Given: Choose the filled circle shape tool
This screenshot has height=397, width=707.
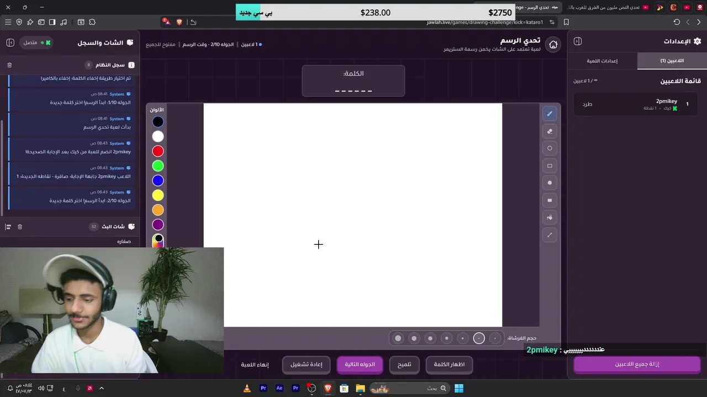Looking at the screenshot, I should [550, 183].
